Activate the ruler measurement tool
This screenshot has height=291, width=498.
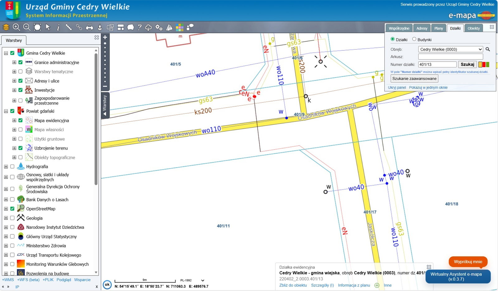coord(68,27)
